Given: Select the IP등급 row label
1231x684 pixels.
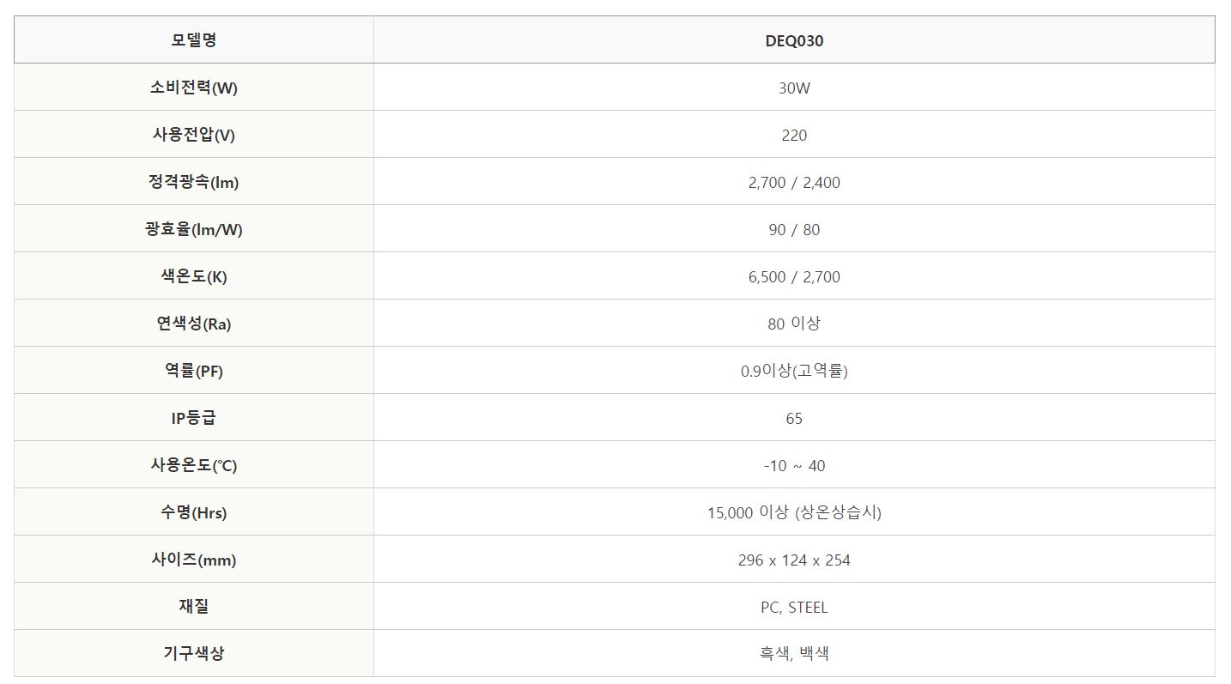Looking at the screenshot, I should click(x=194, y=418).
